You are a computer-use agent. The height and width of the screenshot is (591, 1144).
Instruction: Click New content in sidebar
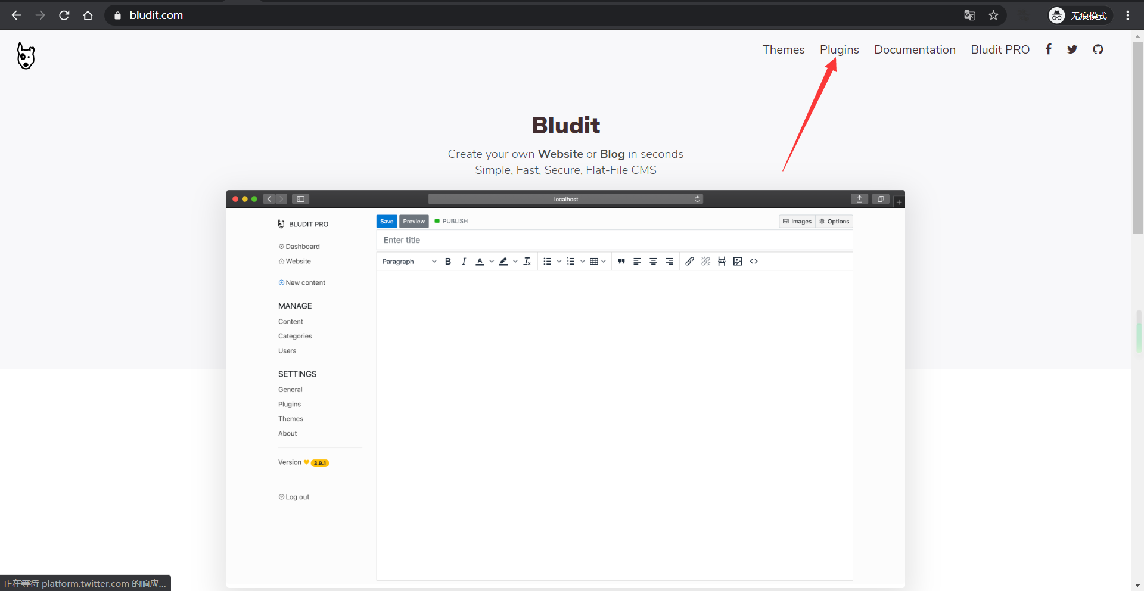coord(301,283)
